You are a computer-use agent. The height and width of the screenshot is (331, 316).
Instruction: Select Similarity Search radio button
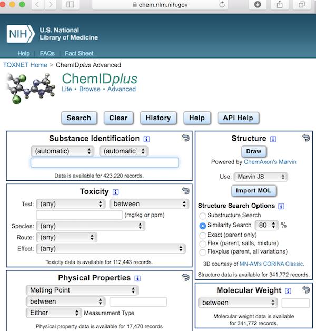[x=203, y=226]
